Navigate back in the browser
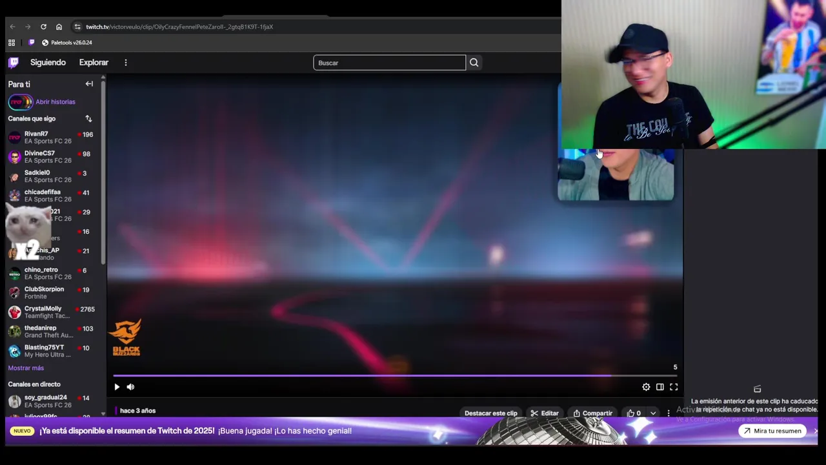The height and width of the screenshot is (465, 826). (x=12, y=26)
